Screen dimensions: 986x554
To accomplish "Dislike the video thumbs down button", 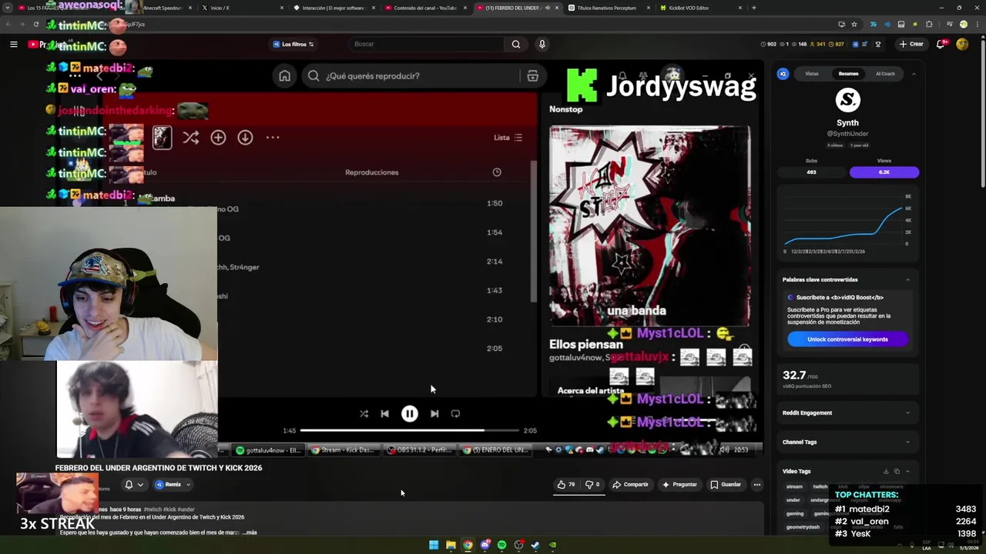I will (592, 485).
